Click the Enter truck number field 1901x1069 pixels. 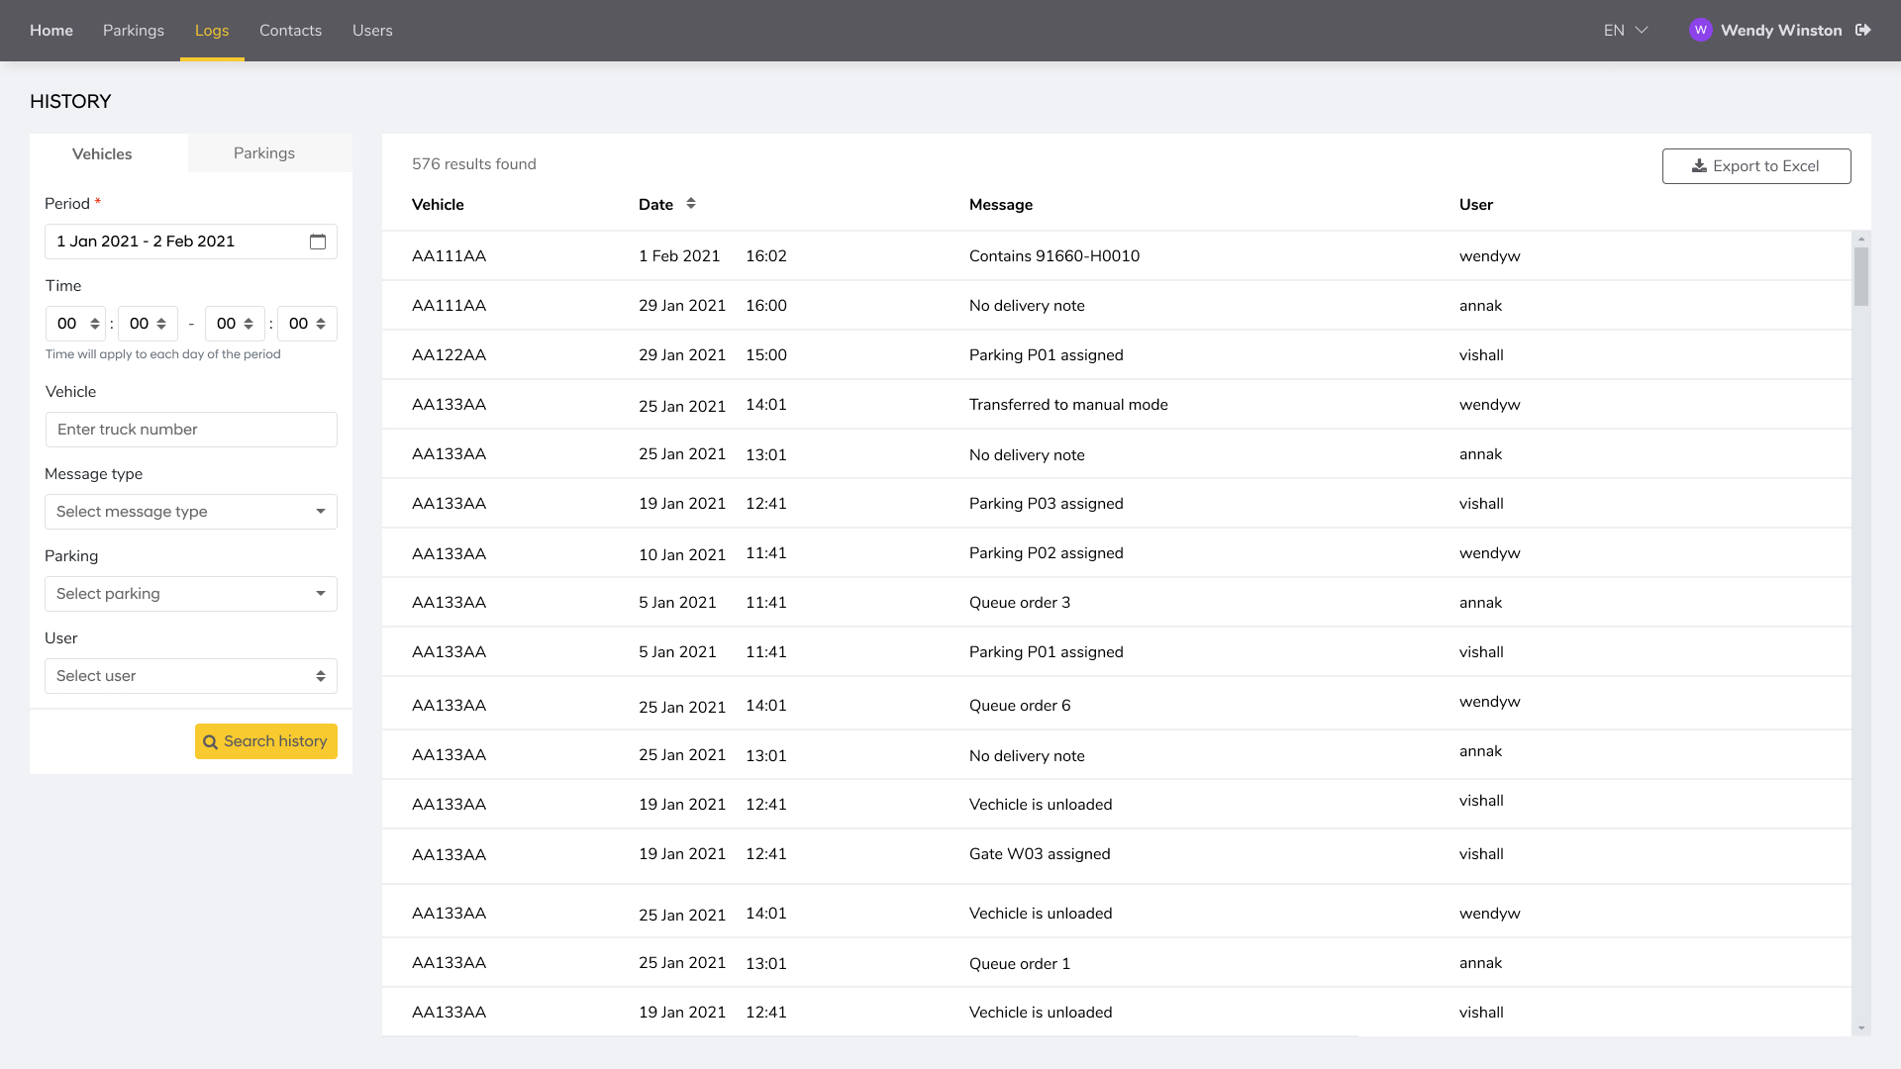191,430
